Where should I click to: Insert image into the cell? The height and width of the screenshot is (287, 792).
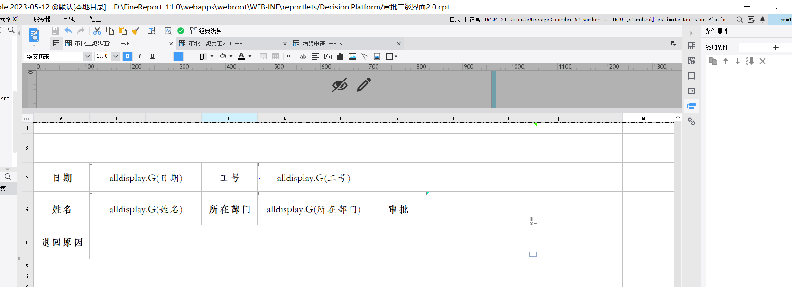[352, 56]
